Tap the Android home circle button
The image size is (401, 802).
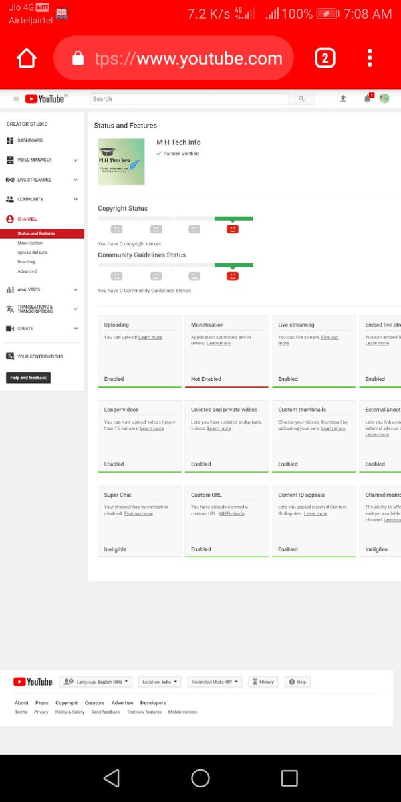pyautogui.click(x=200, y=777)
